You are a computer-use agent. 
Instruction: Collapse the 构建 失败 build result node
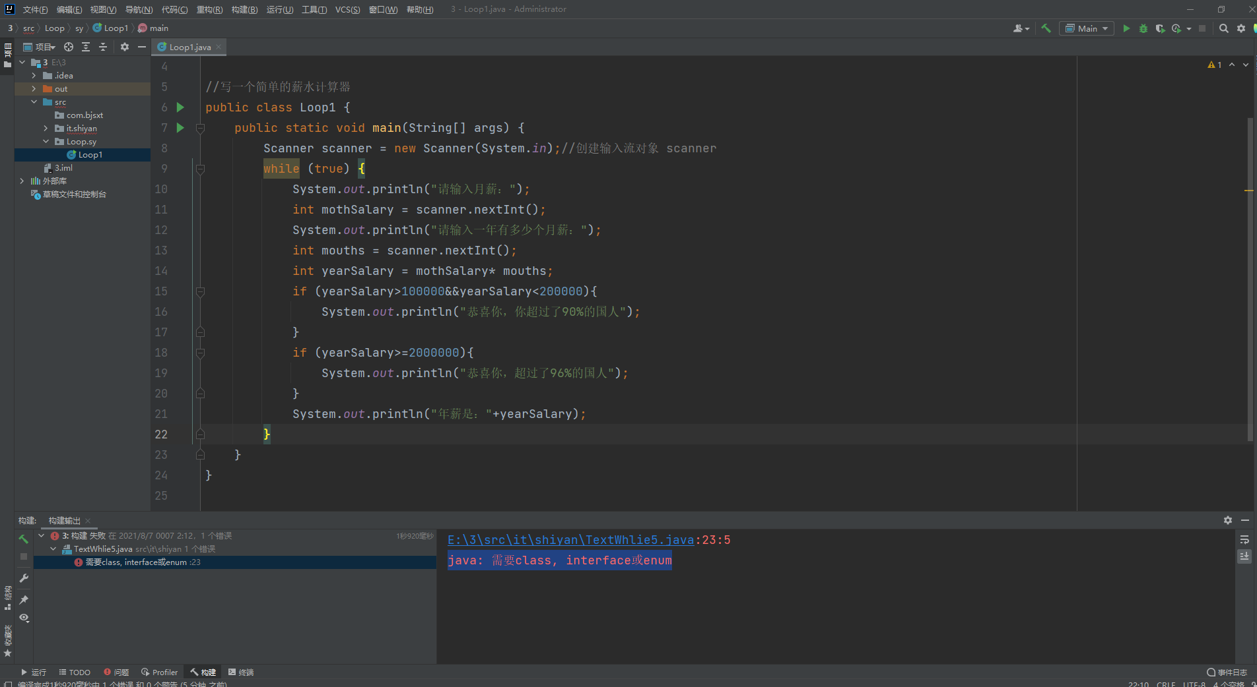tap(42, 536)
